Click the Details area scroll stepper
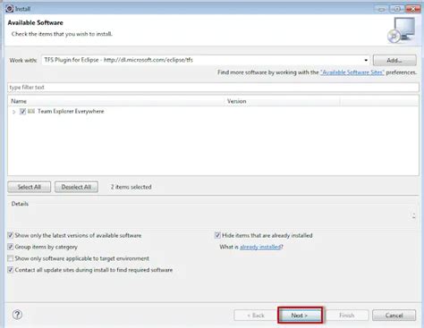 (413, 215)
